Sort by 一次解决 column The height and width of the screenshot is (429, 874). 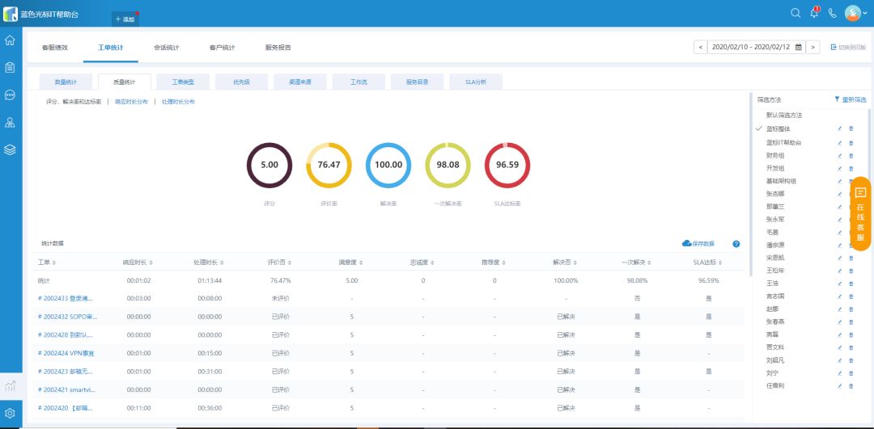(x=637, y=262)
